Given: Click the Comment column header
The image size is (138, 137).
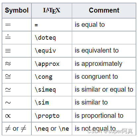Looking at the screenshot, I should 104,10.
